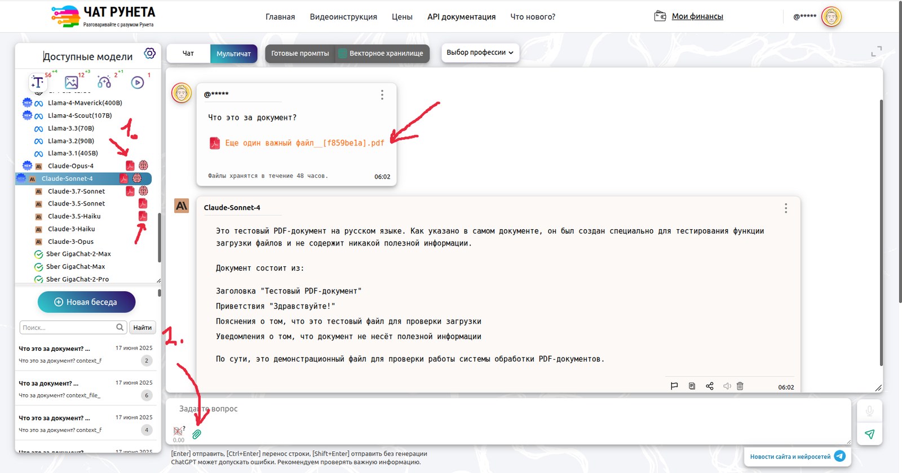This screenshot has width=902, height=473.
Task: Select the Sber GigaChat-Max model
Action: click(x=76, y=267)
